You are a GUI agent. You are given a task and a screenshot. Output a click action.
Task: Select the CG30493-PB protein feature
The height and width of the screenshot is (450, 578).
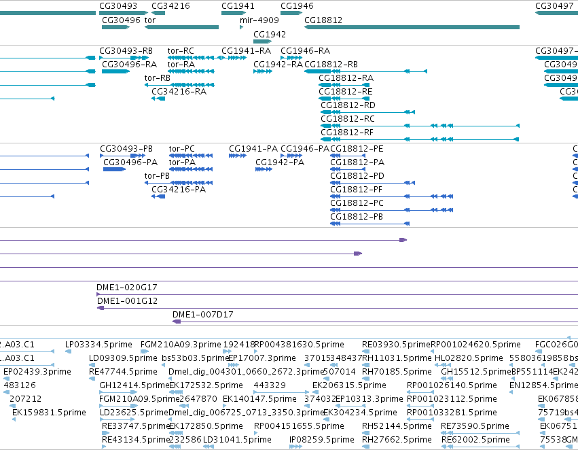122,156
